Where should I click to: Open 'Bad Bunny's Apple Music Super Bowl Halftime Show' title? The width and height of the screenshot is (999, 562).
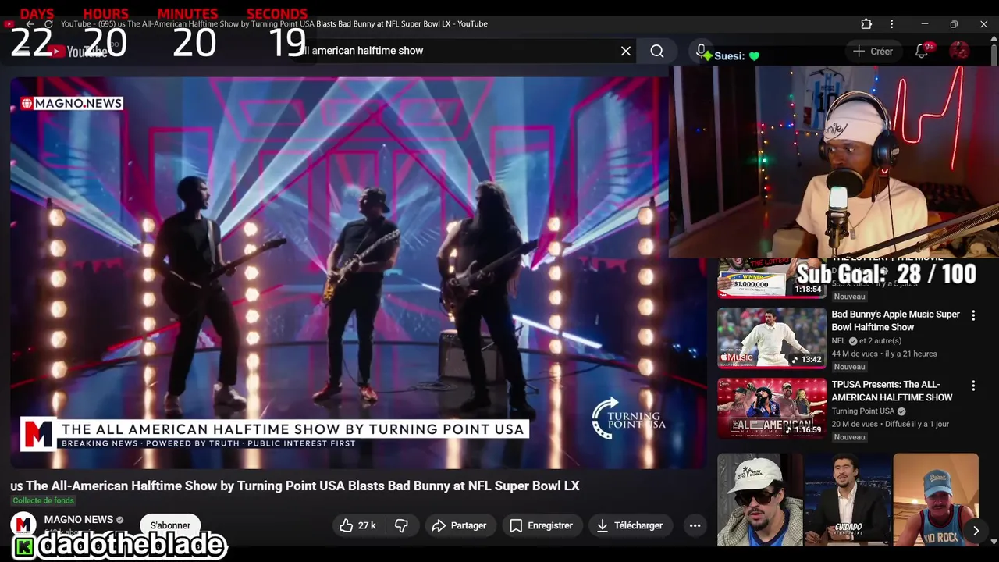pos(895,321)
